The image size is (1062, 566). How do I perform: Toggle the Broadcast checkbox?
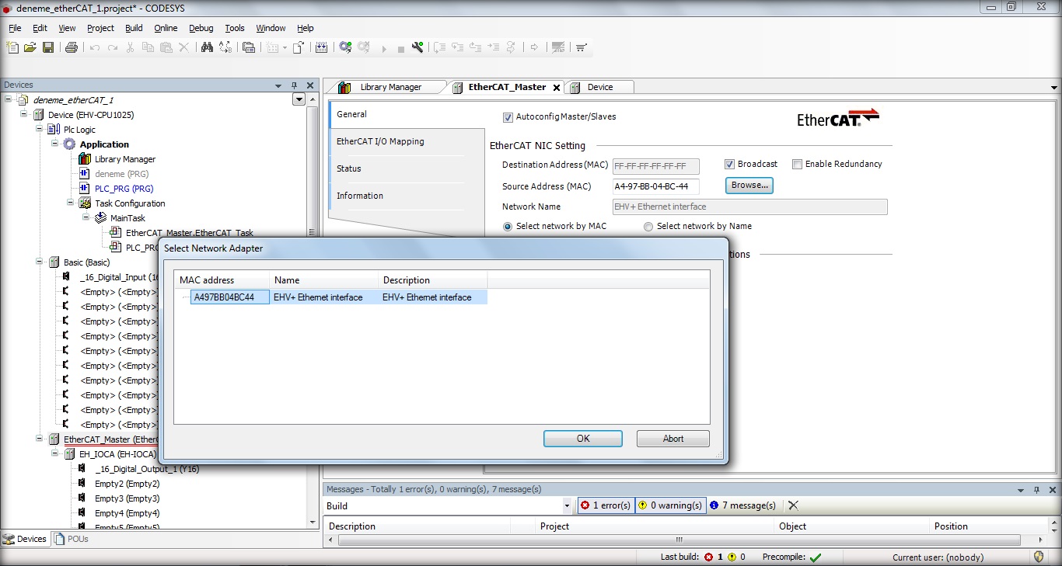[729, 165]
